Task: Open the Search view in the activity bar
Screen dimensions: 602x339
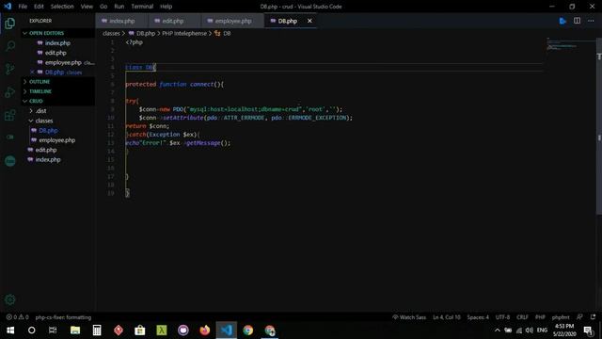Action: [x=10, y=46]
